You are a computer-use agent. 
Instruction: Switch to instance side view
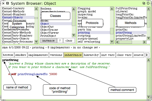[x=48, y=41]
